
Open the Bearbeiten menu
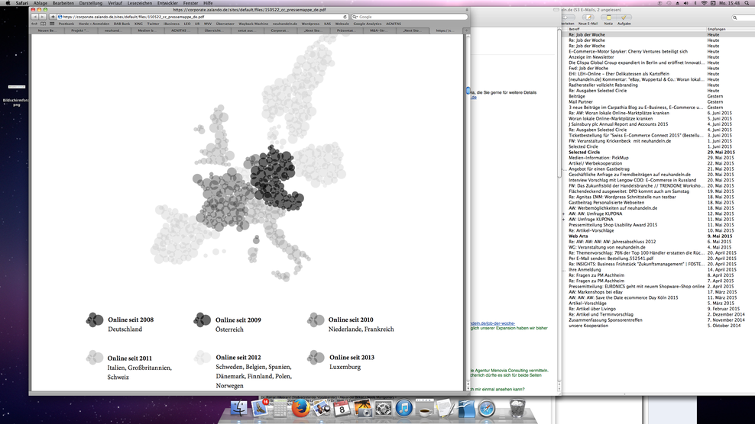click(63, 3)
